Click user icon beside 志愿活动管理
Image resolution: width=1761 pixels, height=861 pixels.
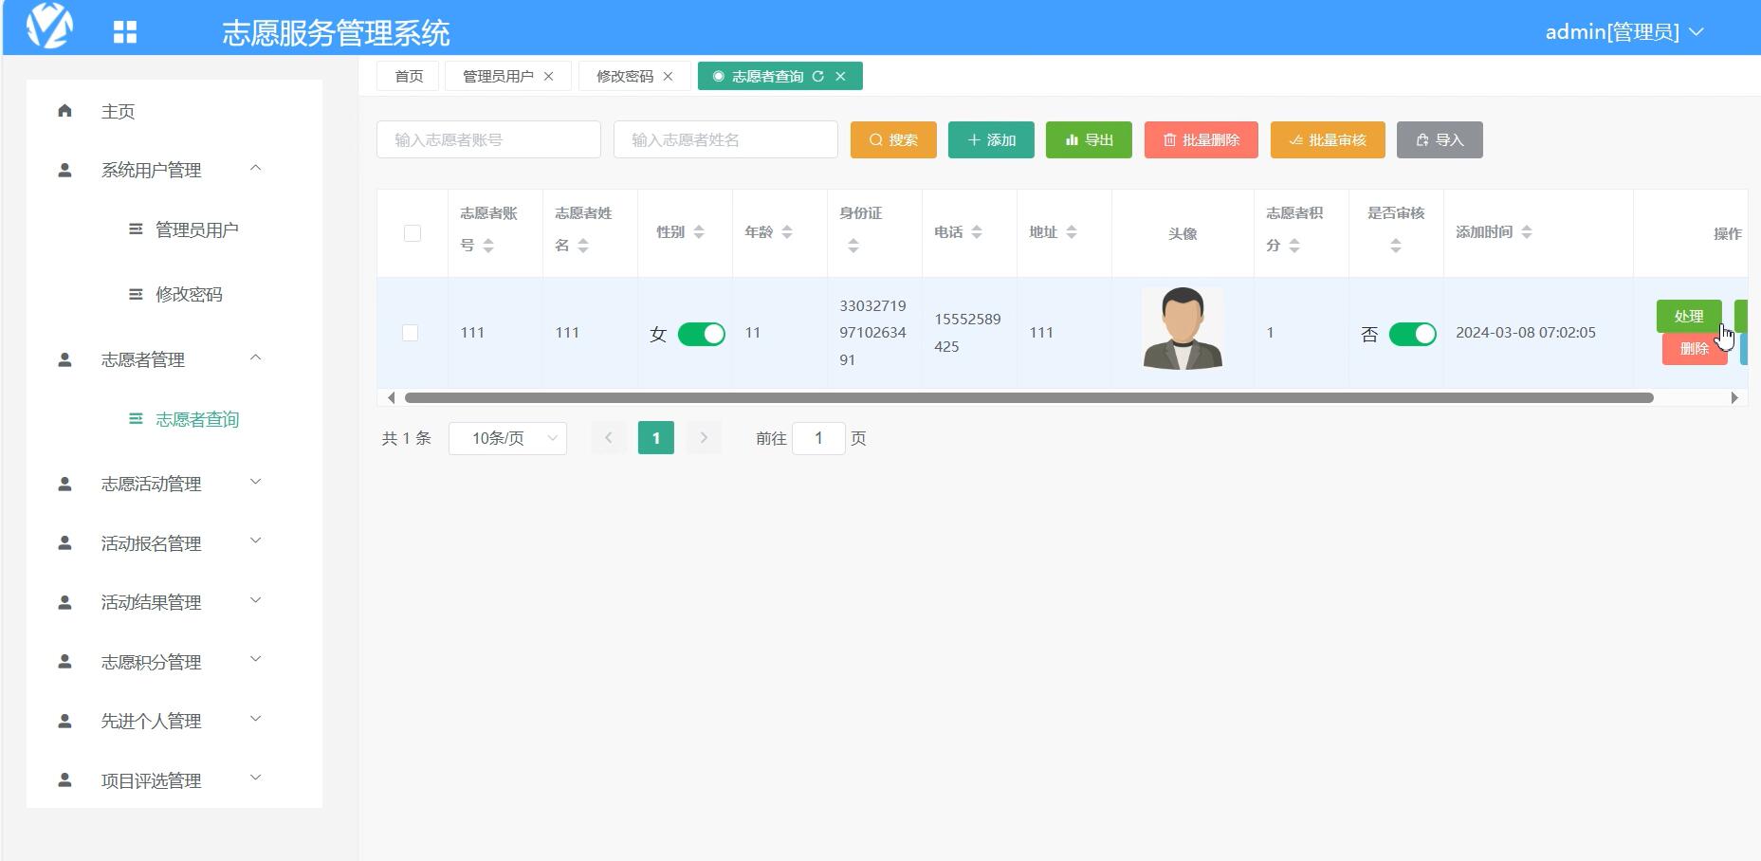click(64, 484)
